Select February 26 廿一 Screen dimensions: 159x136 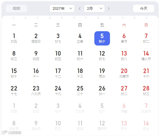coord(102,91)
